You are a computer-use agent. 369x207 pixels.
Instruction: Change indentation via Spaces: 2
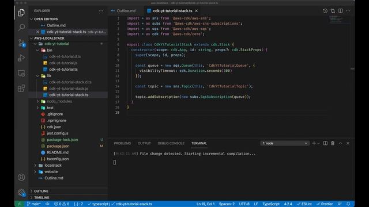[227, 204]
